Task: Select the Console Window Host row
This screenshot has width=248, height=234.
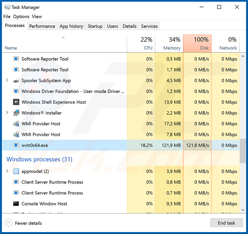Action: coord(121,204)
